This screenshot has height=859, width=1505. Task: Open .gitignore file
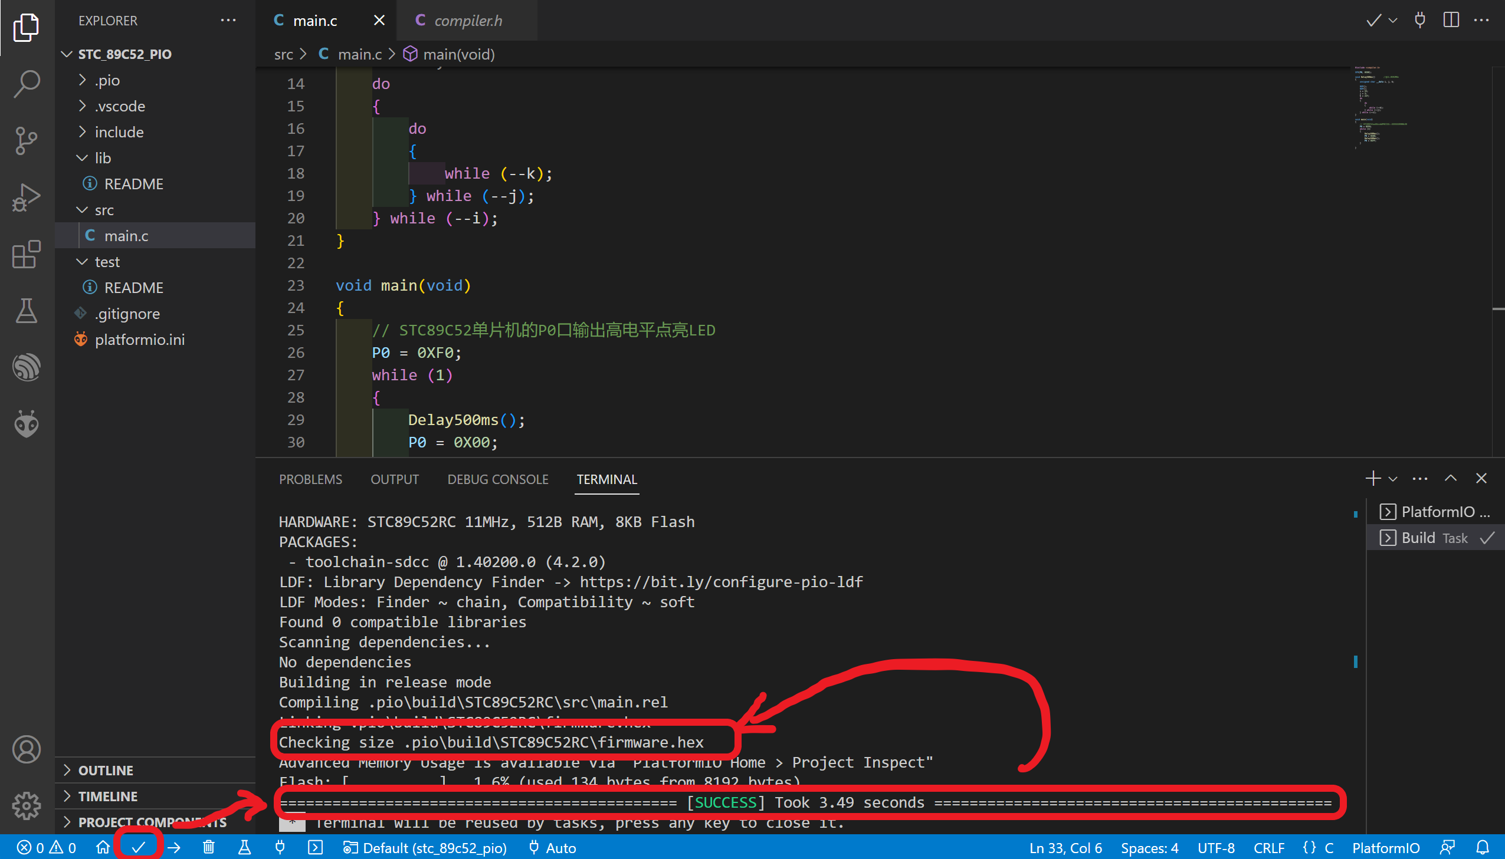pos(155,313)
